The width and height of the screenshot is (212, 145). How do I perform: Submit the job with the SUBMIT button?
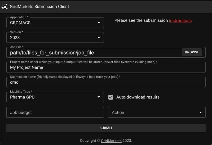[106, 128]
